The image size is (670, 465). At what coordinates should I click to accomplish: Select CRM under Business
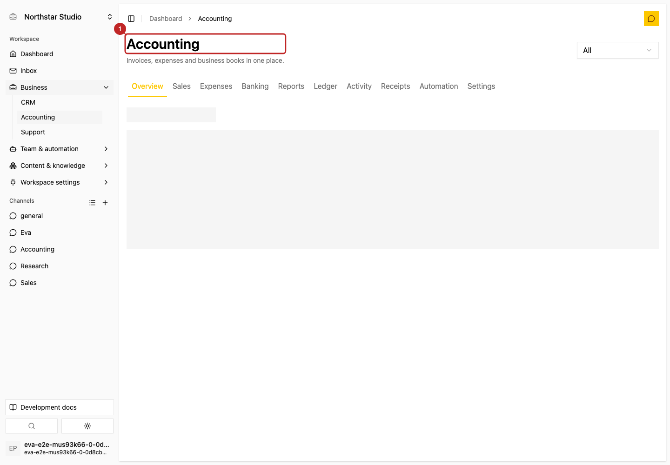tap(60, 102)
